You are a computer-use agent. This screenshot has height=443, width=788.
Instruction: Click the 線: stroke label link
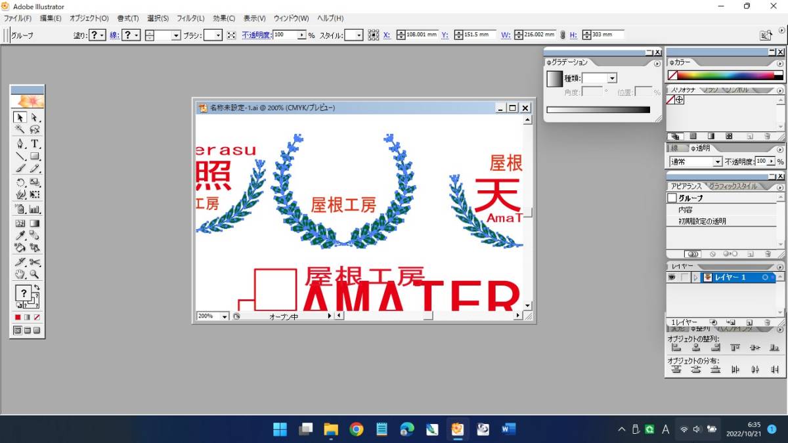point(114,35)
